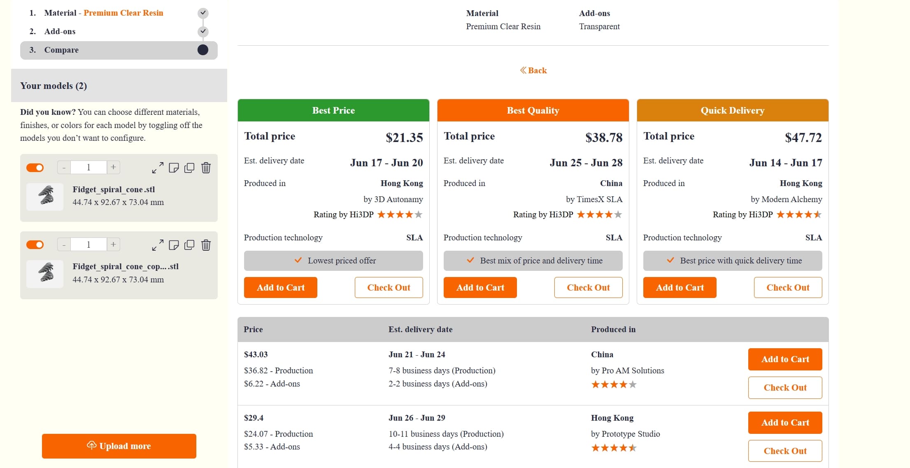Toggle off the second model
Screen dimensions: 910x468
(35, 244)
